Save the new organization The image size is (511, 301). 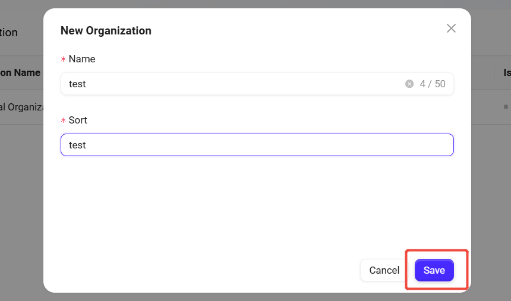(434, 270)
